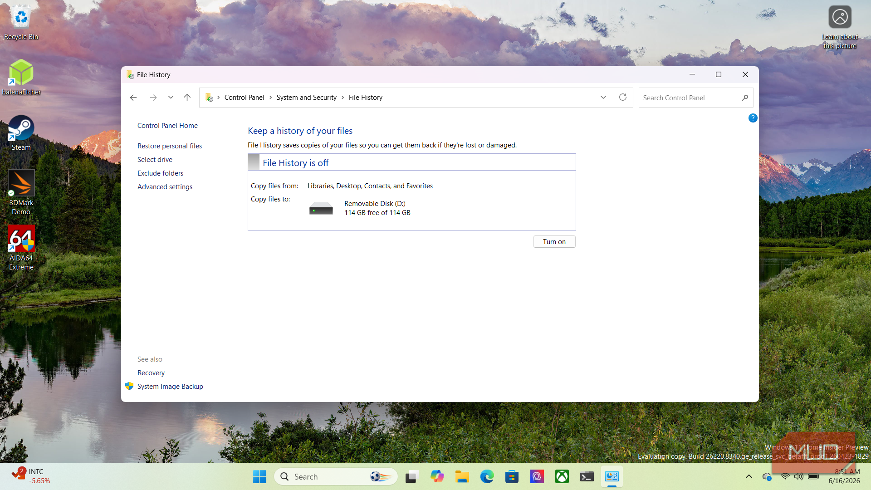Open Exclude folders

tap(160, 173)
